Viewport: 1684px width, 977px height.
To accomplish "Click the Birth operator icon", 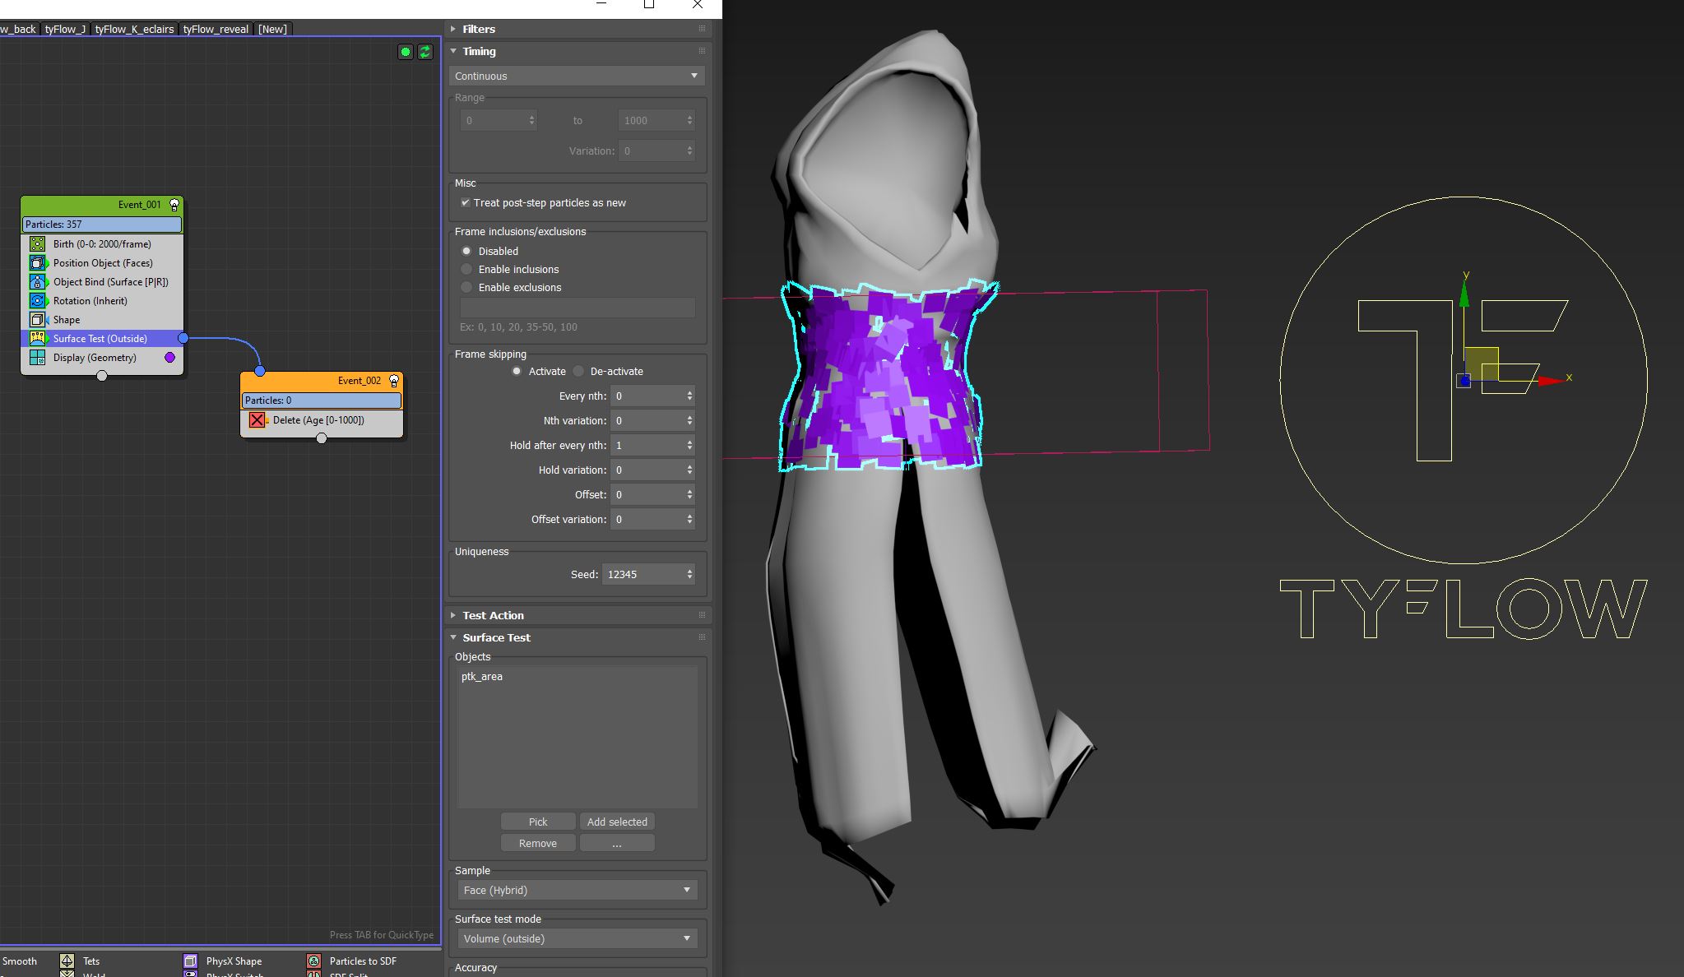I will pos(37,244).
